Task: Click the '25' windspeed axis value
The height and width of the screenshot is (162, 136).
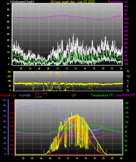Action: coord(8,34)
